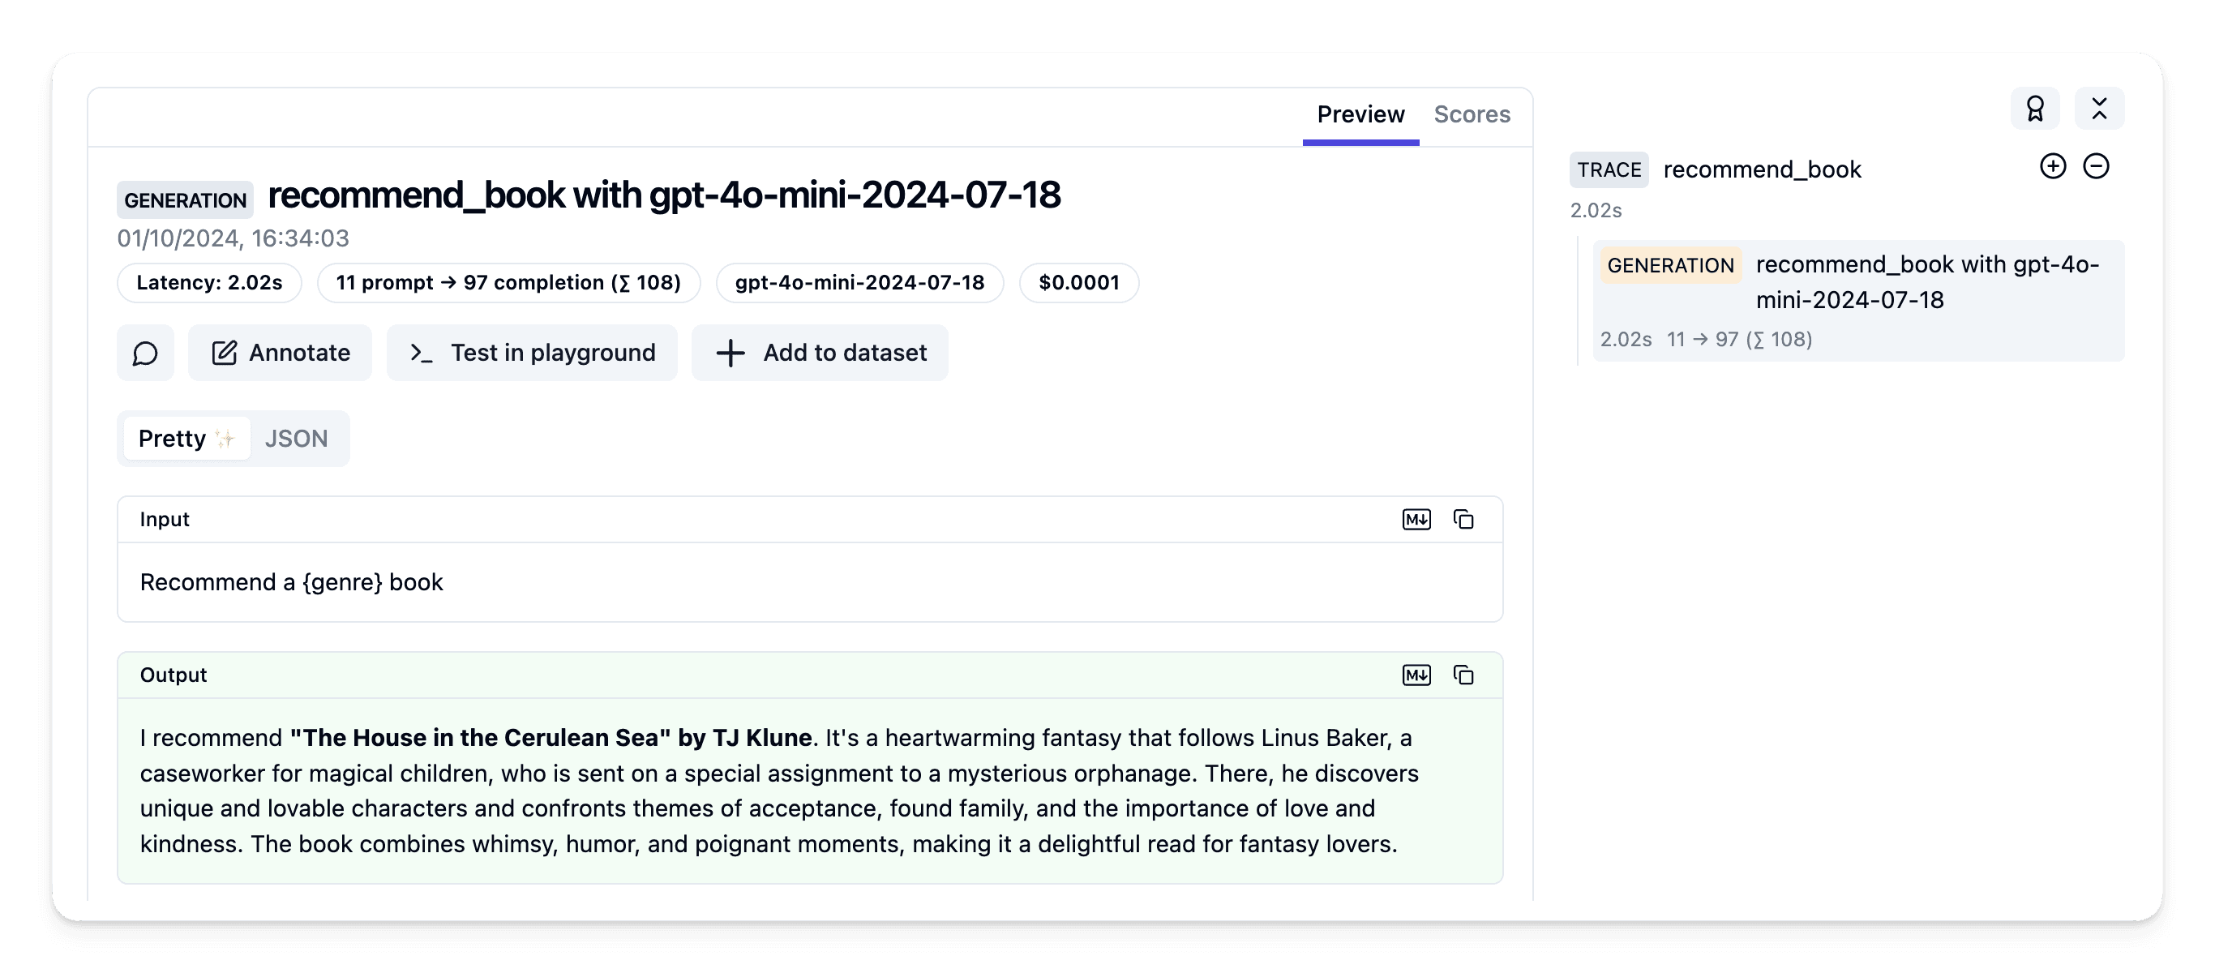Image resolution: width=2215 pixels, height=973 pixels.
Task: Select the recommend_book trace root node
Action: tap(1761, 170)
